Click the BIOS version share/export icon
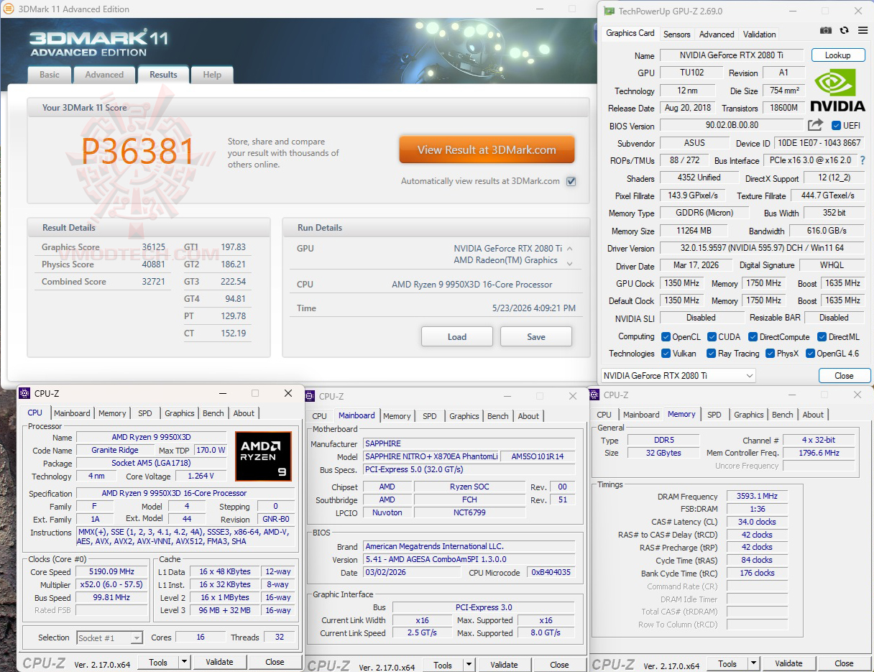The width and height of the screenshot is (874, 672). coord(815,125)
